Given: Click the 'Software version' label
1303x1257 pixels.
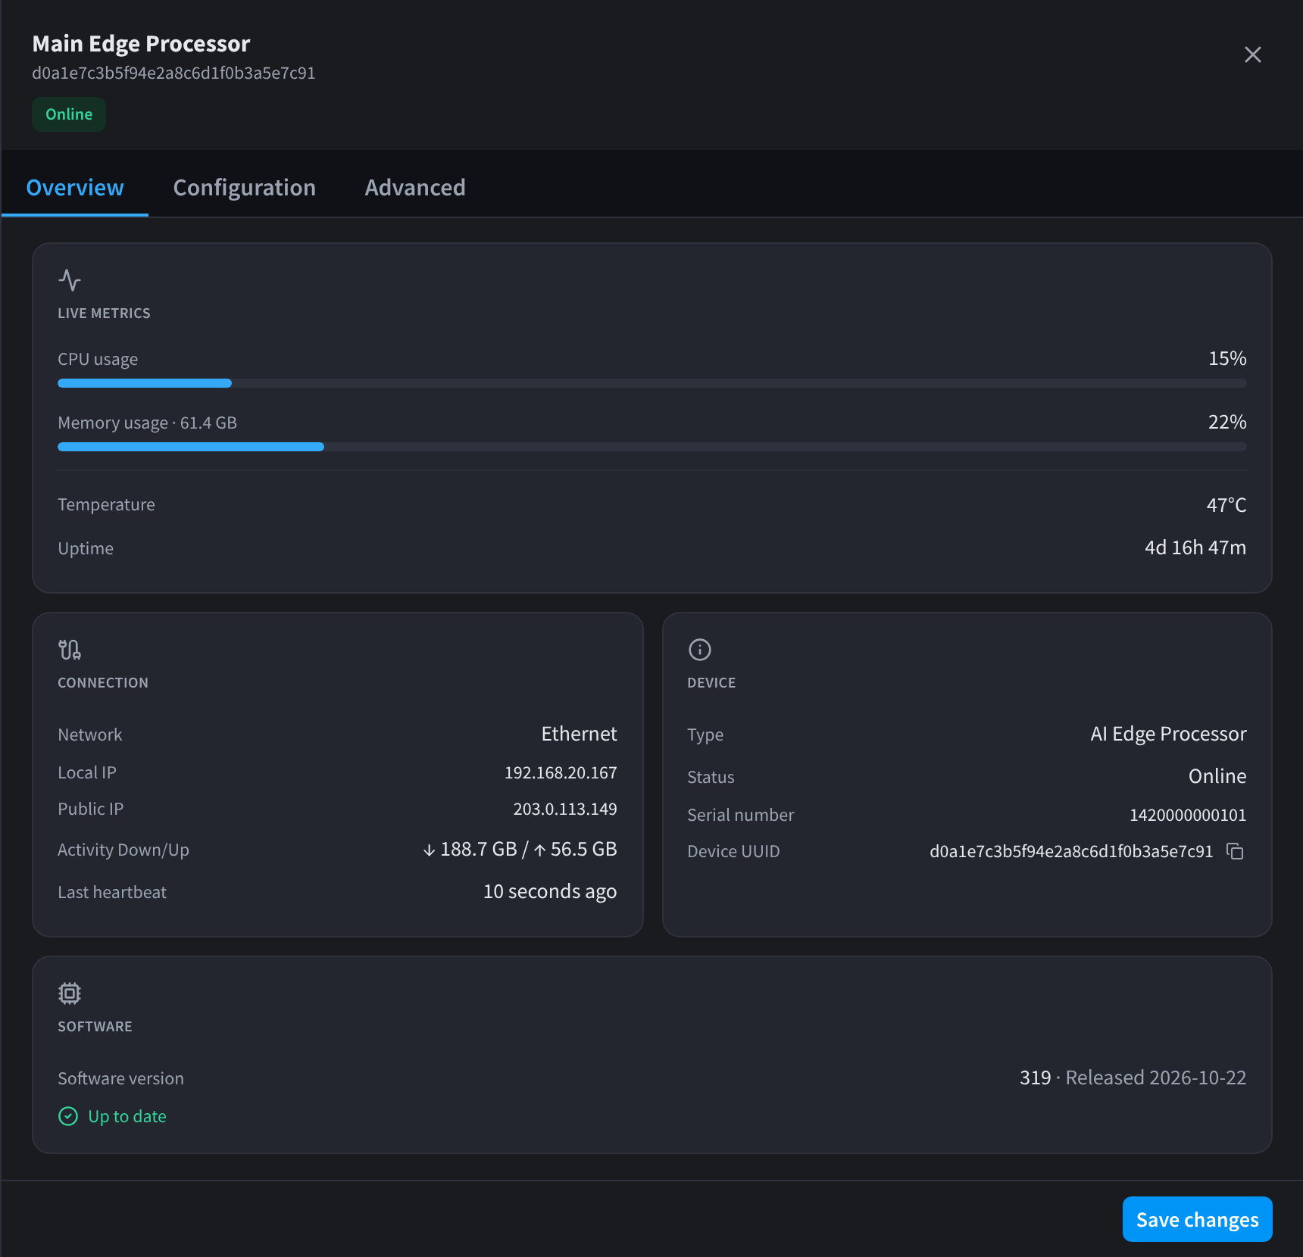Looking at the screenshot, I should tap(121, 1078).
